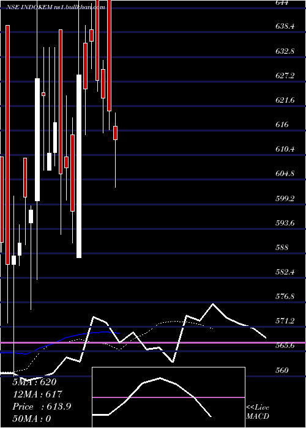The image size is (306, 428).
Task: Click the 571.2 price axis label
Action: click(285, 321)
